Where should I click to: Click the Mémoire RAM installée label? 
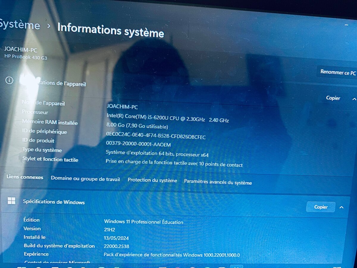click(x=50, y=122)
